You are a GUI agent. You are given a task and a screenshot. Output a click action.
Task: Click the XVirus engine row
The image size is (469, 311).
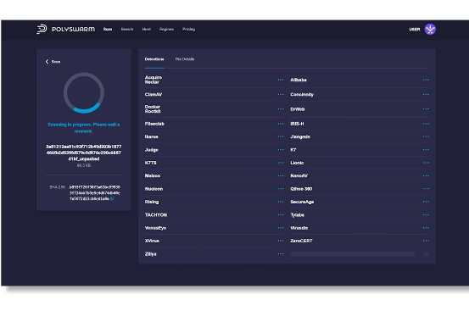[x=215, y=241]
